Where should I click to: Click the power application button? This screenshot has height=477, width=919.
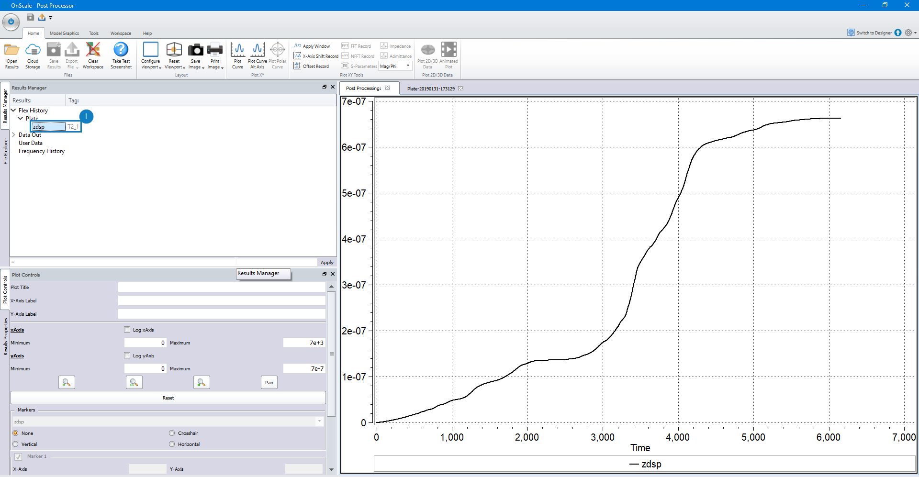coord(11,22)
